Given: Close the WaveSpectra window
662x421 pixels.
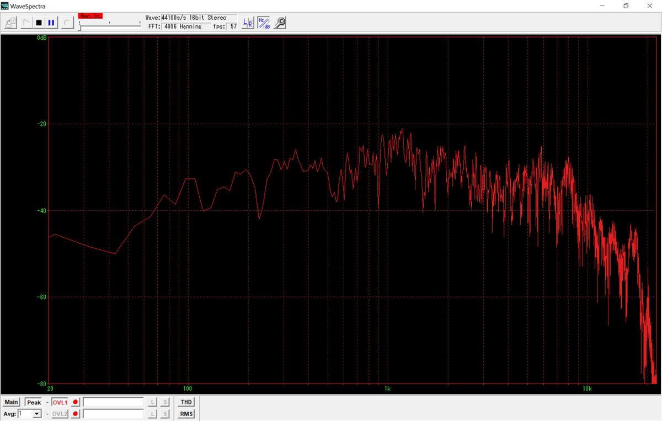Looking at the screenshot, I should [650, 6].
